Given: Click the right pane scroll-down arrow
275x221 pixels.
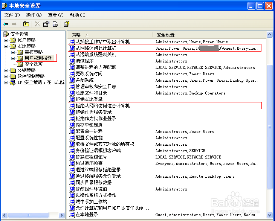Looking at the screenshot, I should tap(270, 215).
